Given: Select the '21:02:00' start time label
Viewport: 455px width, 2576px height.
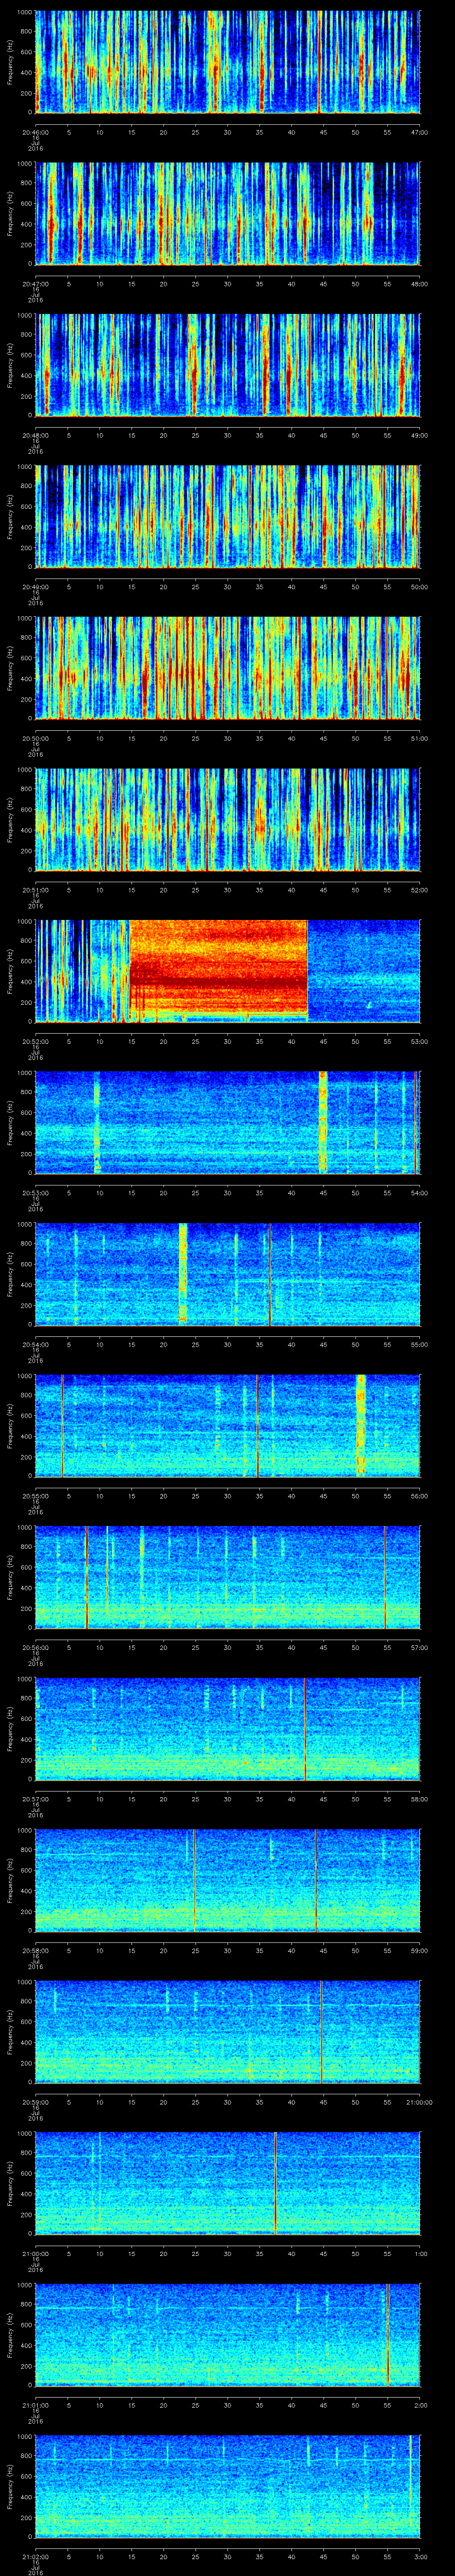Looking at the screenshot, I should pyautogui.click(x=35, y=2556).
